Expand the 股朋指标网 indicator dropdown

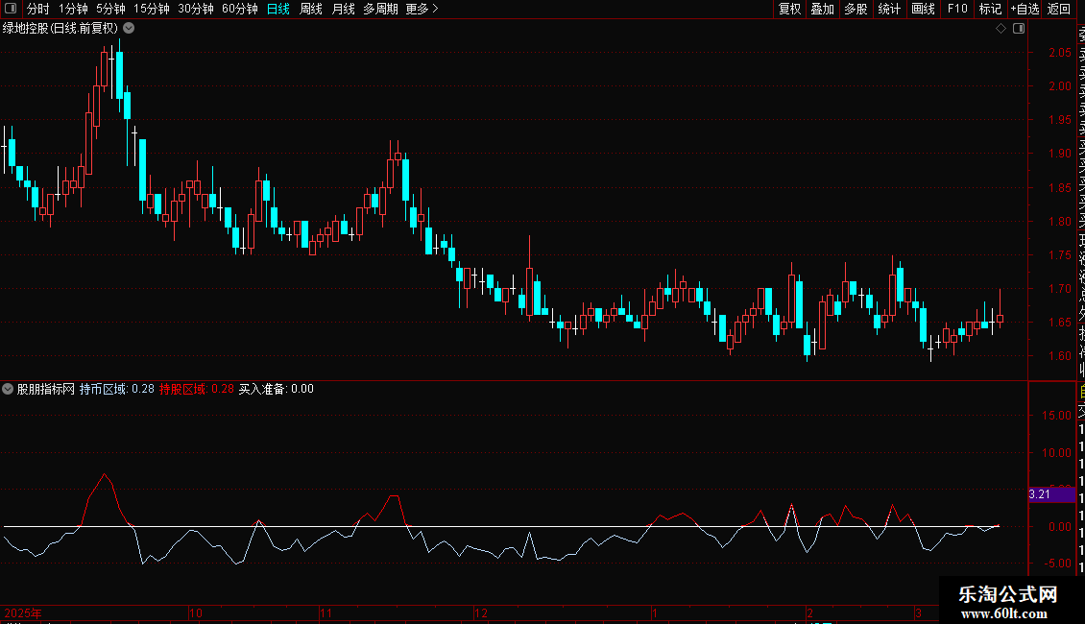[8, 389]
